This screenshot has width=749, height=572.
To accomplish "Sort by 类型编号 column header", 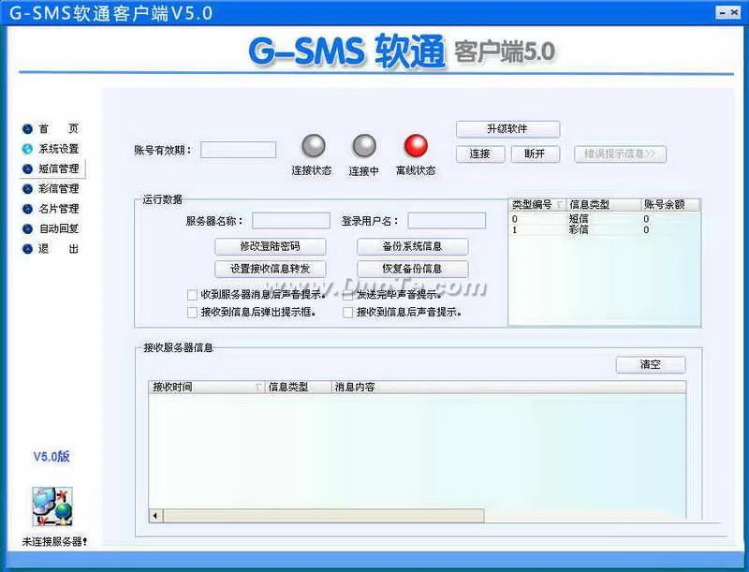I will click(x=537, y=205).
